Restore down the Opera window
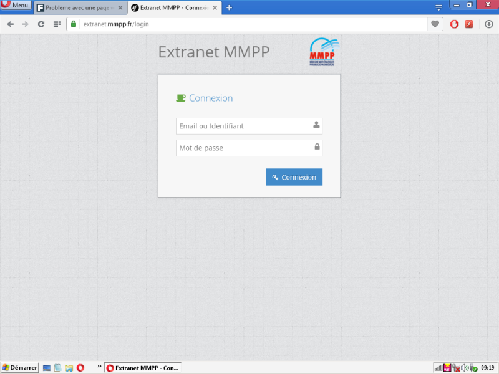Image resolution: width=499 pixels, height=374 pixels. [x=470, y=5]
